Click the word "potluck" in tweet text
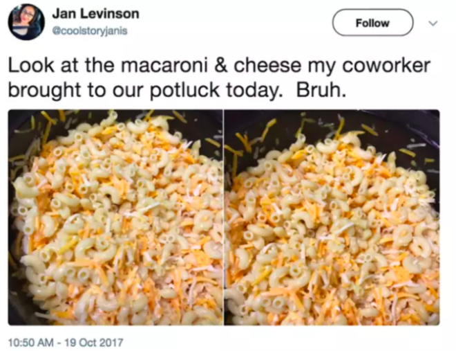Image resolution: width=456 pixels, height=351 pixels. pyautogui.click(x=184, y=91)
